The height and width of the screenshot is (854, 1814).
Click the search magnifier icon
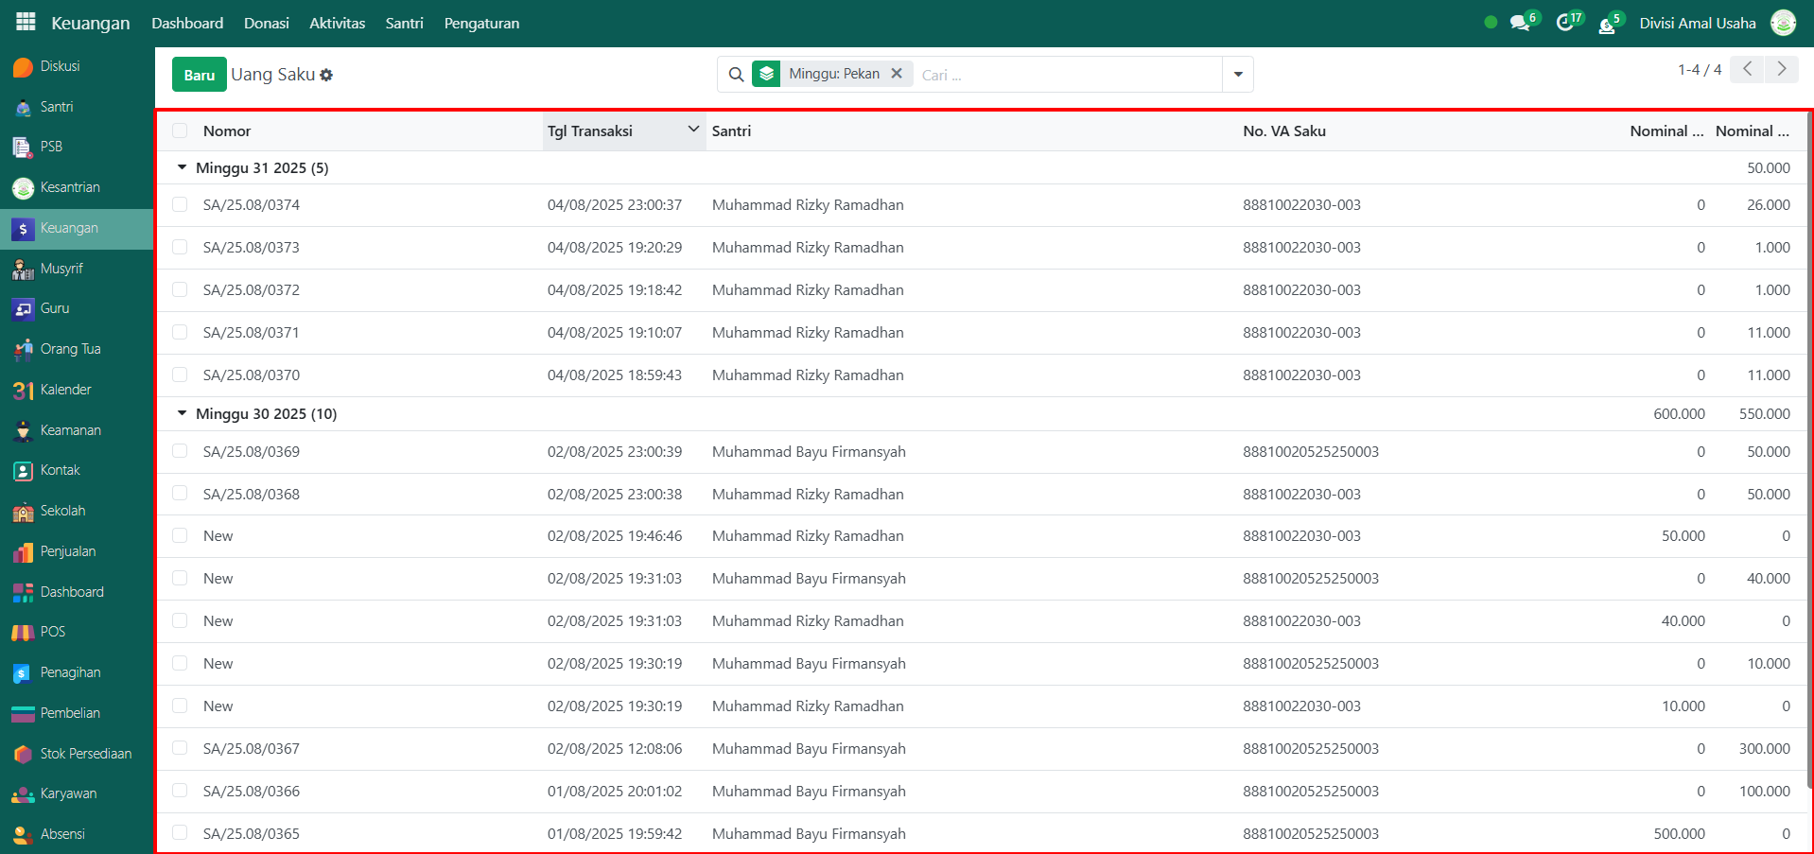[736, 75]
